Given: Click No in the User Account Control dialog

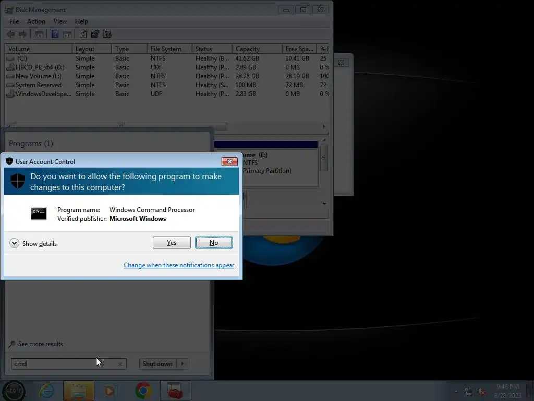Looking at the screenshot, I should [x=214, y=242].
